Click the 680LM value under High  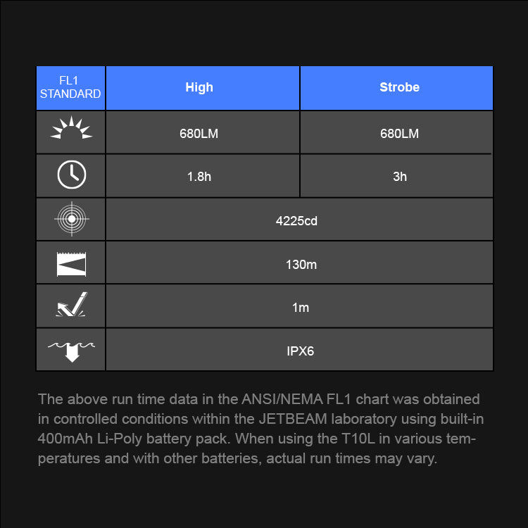(199, 133)
